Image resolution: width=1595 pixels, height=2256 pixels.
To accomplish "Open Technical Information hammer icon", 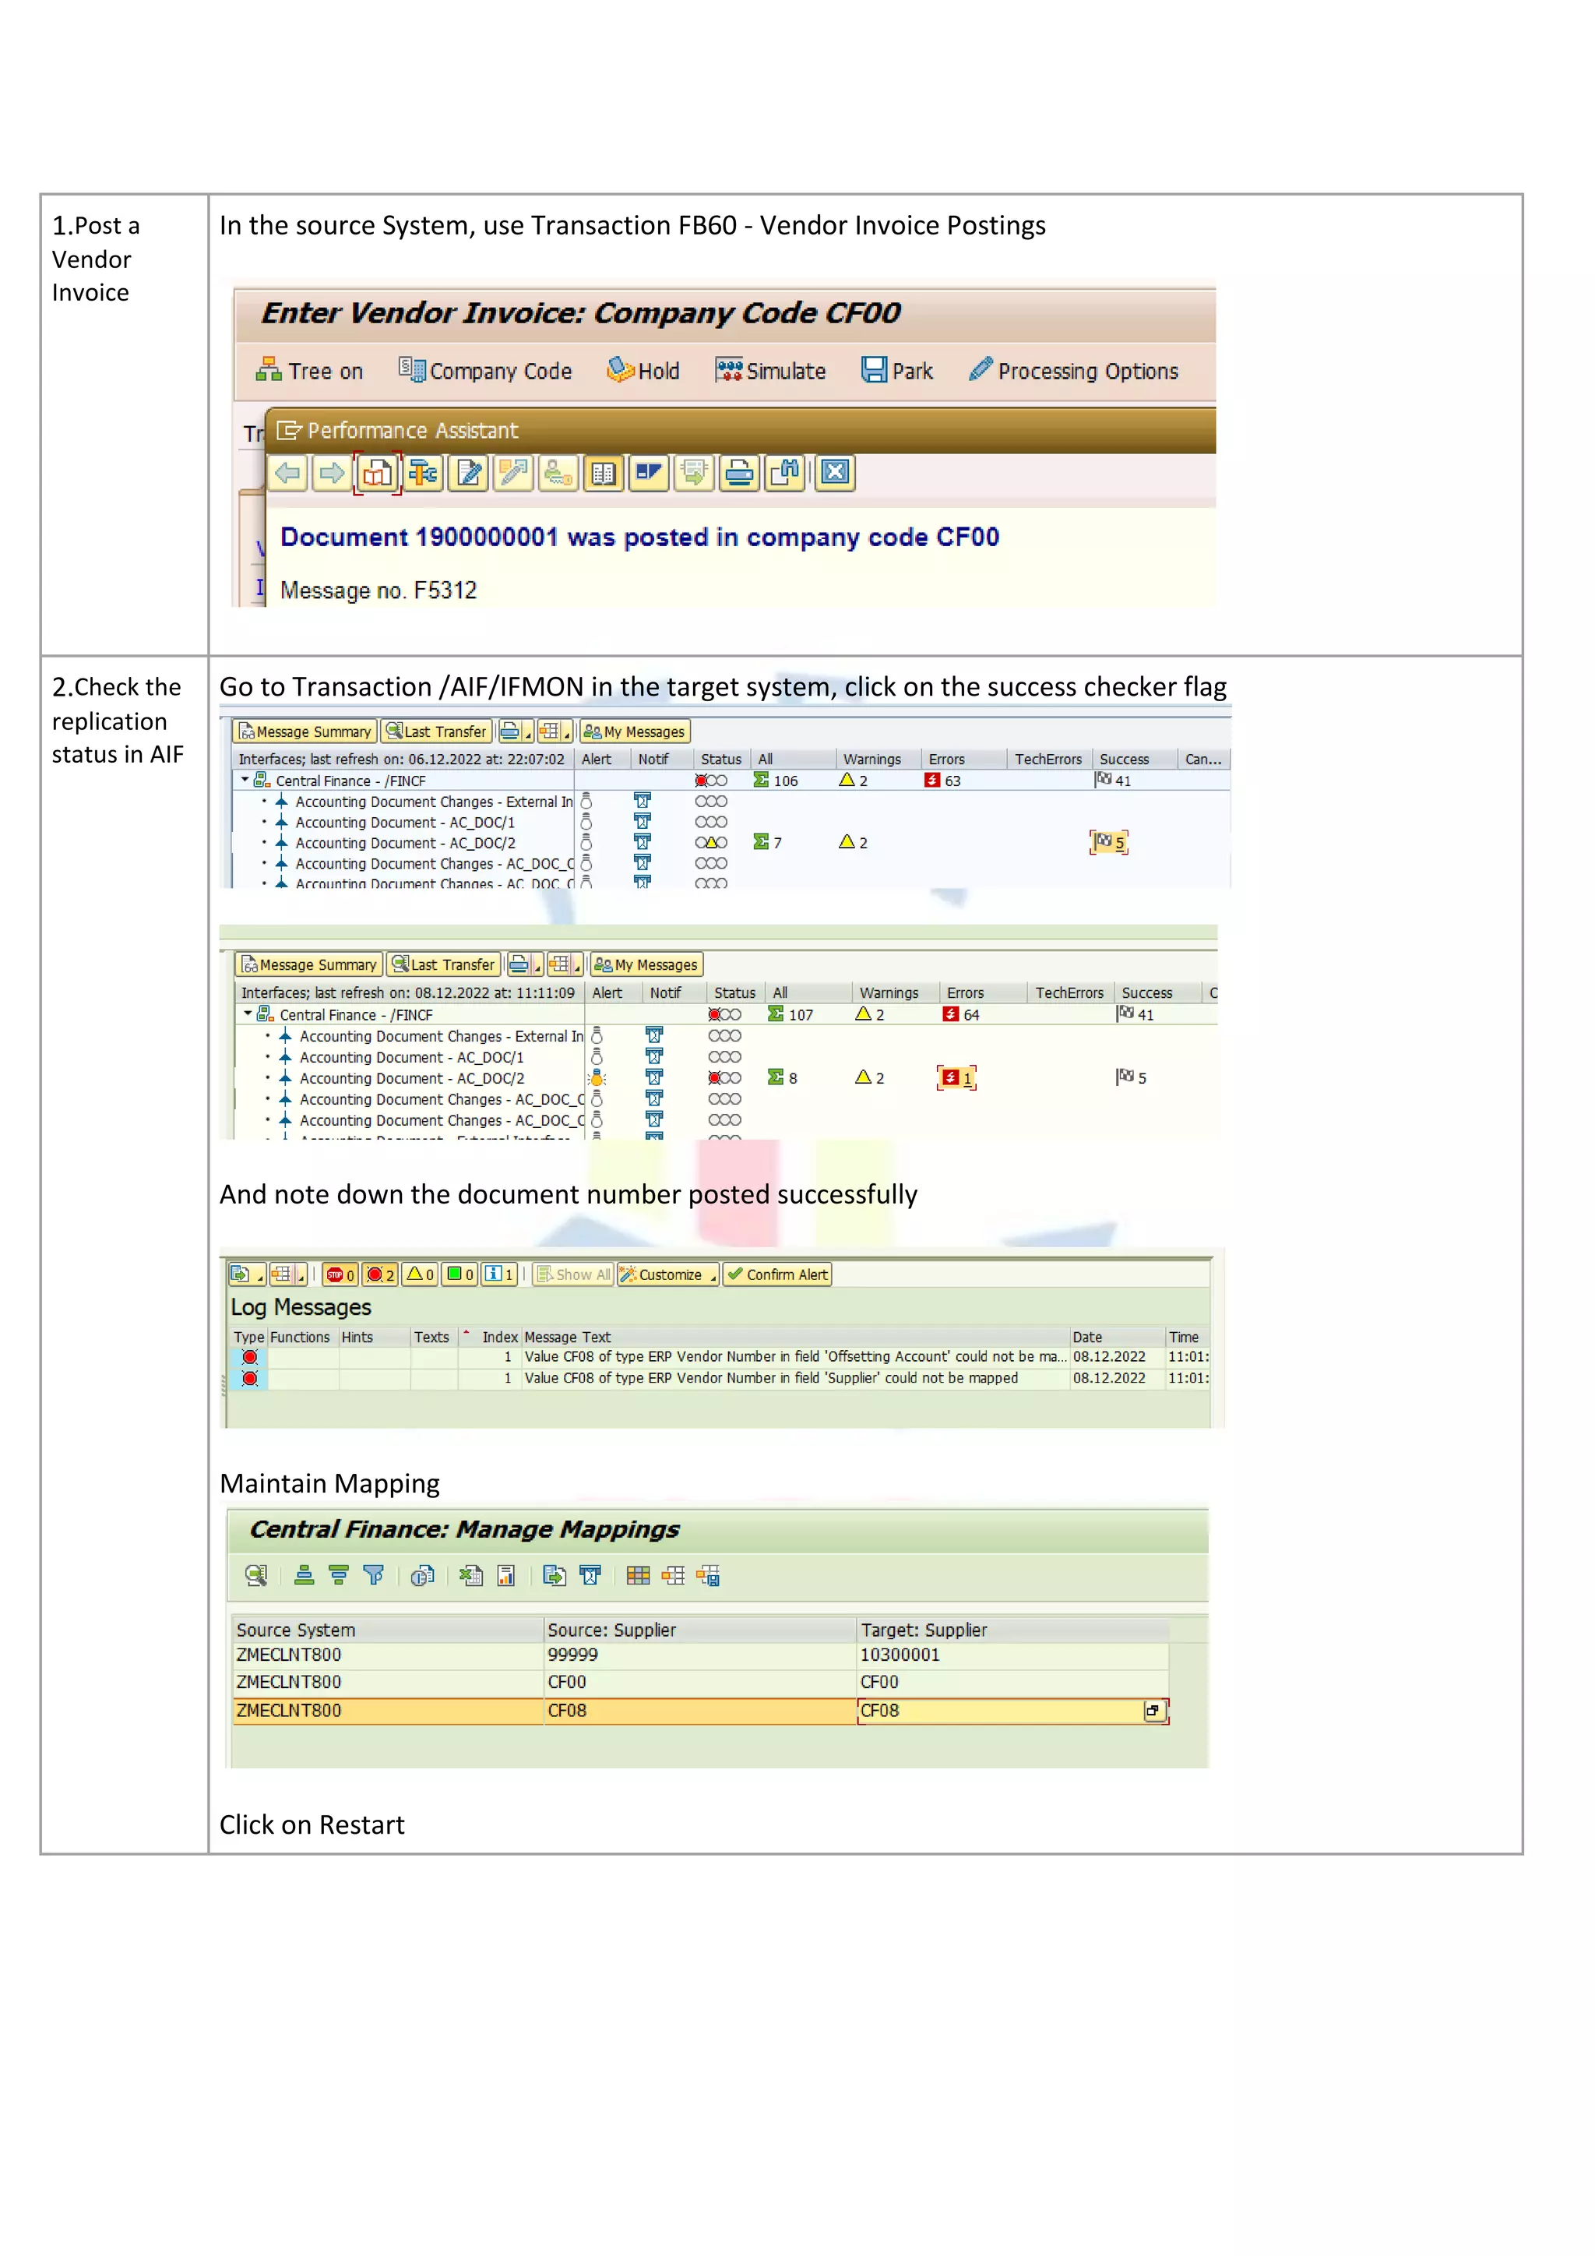I will click(424, 474).
